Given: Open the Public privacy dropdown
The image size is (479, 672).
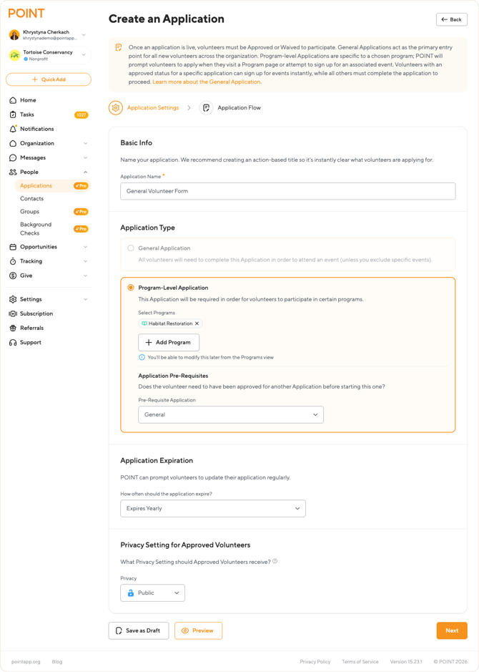Looking at the screenshot, I should [x=152, y=593].
